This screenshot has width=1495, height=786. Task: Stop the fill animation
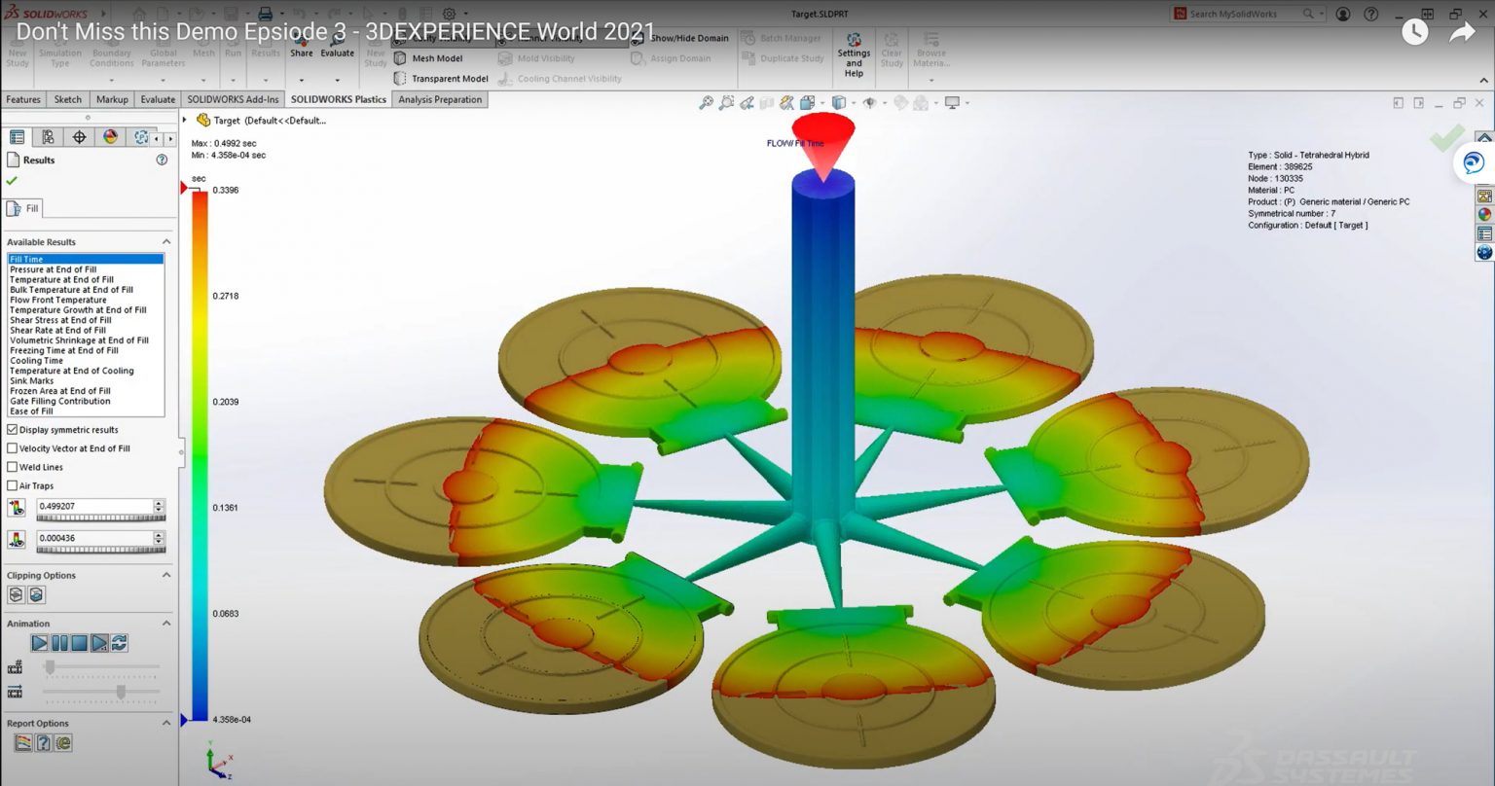point(79,643)
